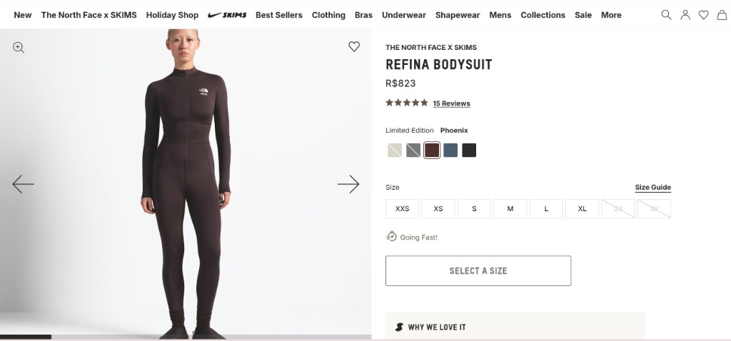Select size XXS
731x341 pixels.
click(x=403, y=208)
